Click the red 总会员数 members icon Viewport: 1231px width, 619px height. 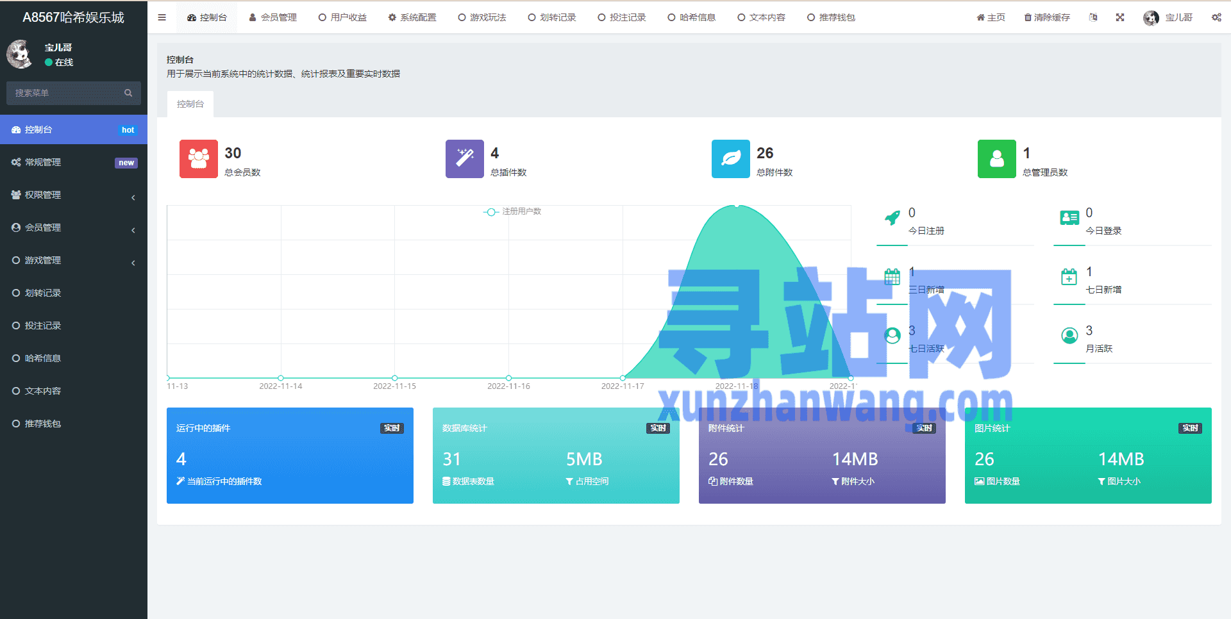(199, 159)
